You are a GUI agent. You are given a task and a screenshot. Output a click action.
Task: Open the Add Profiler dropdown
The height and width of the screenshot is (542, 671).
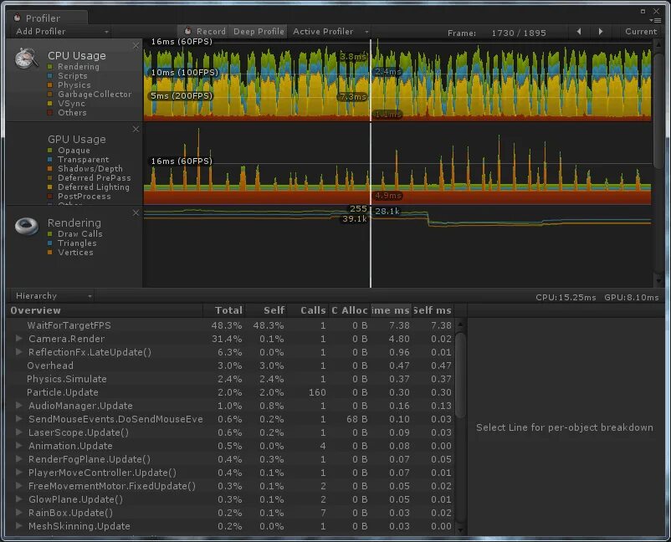point(61,32)
